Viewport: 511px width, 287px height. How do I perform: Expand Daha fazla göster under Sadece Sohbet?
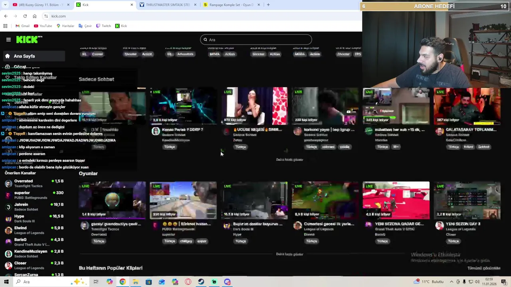tap(289, 159)
